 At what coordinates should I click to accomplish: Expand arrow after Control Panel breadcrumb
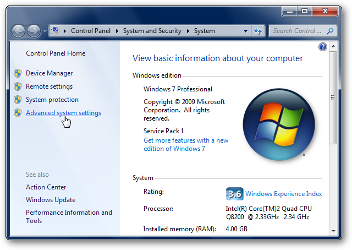pyautogui.click(x=117, y=31)
